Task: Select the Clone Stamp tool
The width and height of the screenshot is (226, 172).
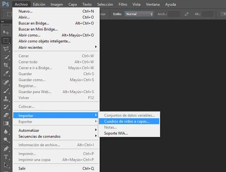Action: coord(6,99)
